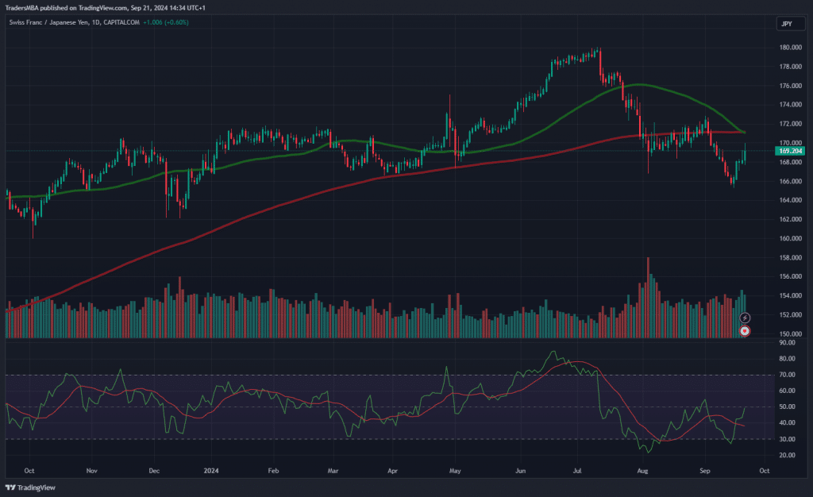Click the moving average crossover near 171
The width and height of the screenshot is (813, 497).
[x=742, y=132]
